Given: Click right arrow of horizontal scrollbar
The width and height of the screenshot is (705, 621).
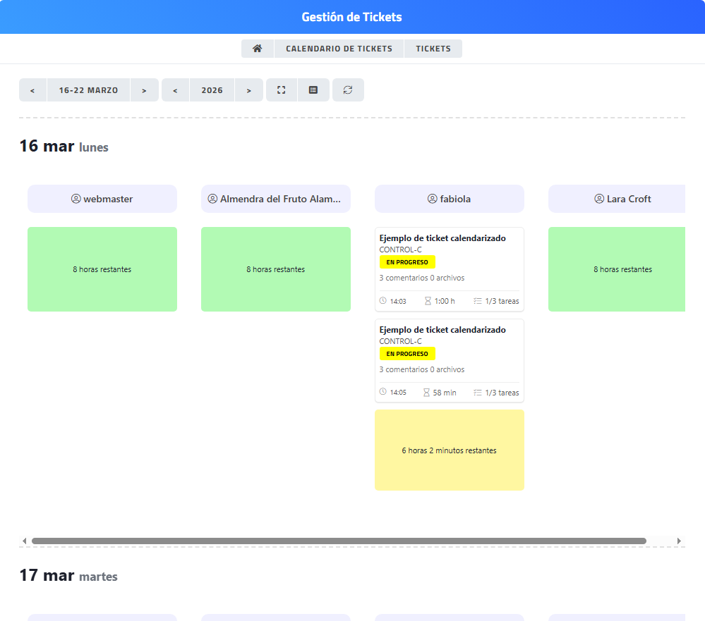Looking at the screenshot, I should pyautogui.click(x=679, y=541).
